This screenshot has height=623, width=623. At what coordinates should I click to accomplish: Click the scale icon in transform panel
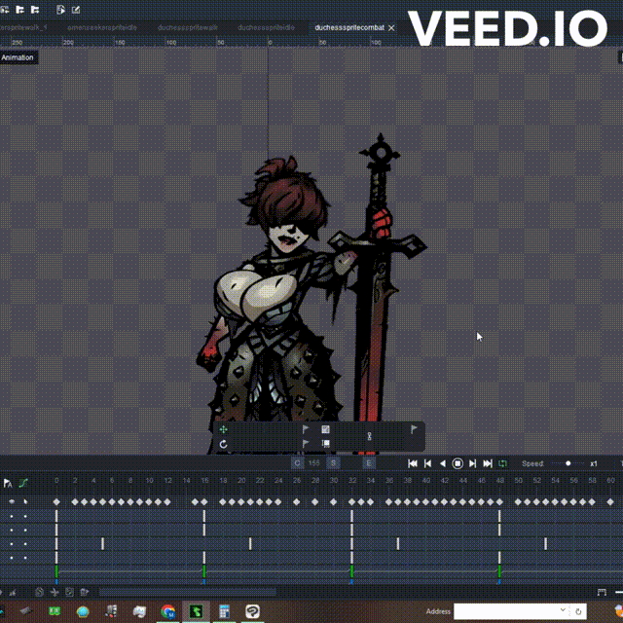click(x=325, y=429)
